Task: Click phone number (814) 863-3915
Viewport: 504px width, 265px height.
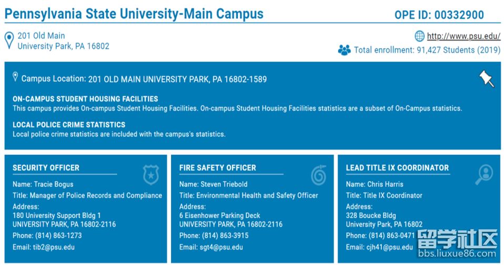Action: pos(225,236)
